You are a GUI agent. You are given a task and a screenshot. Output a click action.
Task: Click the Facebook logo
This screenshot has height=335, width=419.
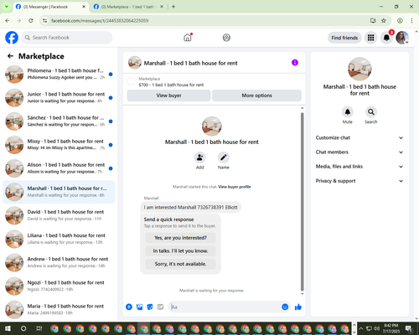pyautogui.click(x=12, y=38)
